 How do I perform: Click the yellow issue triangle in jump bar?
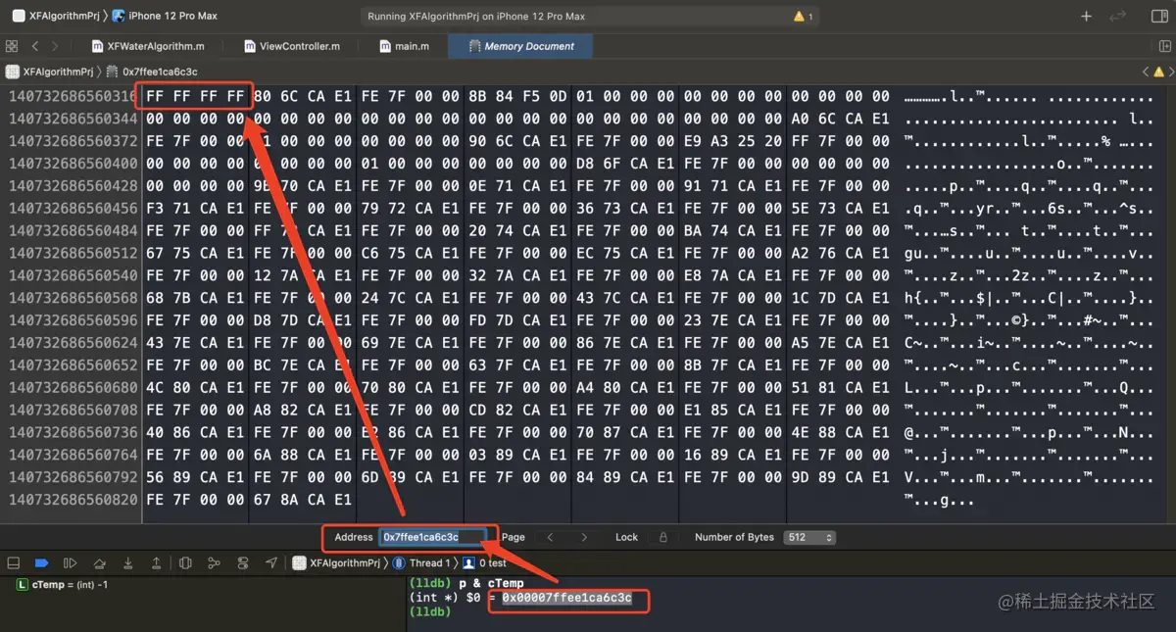[x=1159, y=72]
